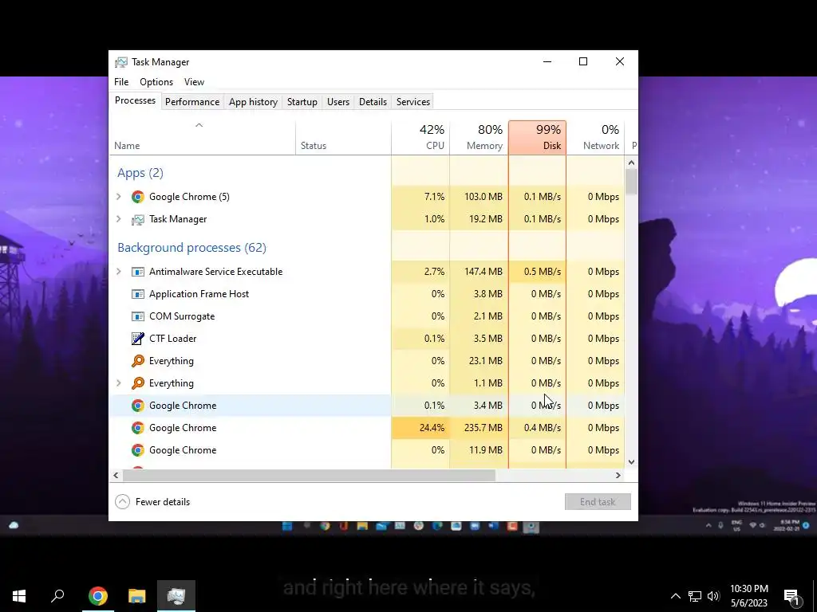
Task: Open the File menu
Action: coord(121,82)
